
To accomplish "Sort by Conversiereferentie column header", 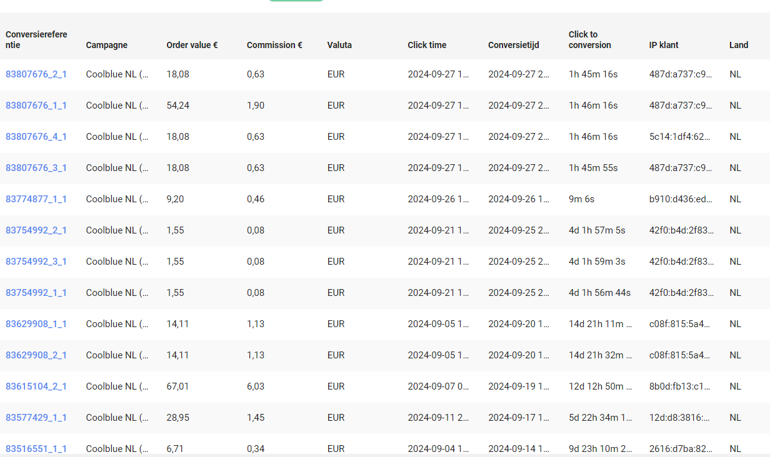I will tap(36, 39).
